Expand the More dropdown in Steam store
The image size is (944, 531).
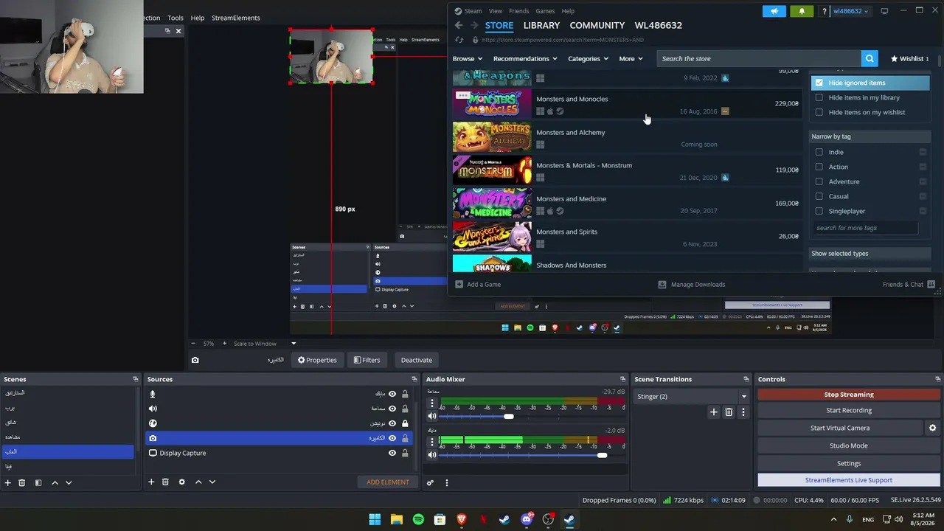coord(631,58)
